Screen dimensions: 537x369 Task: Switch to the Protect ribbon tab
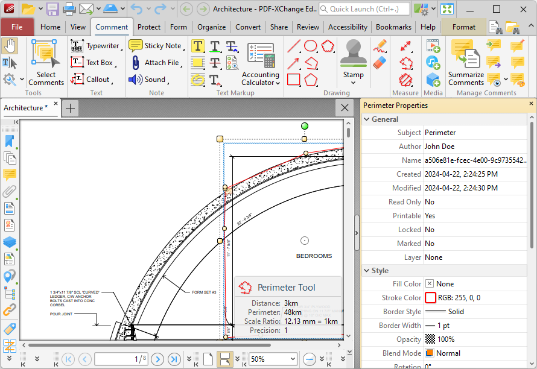149,27
